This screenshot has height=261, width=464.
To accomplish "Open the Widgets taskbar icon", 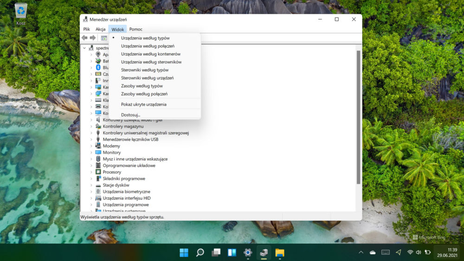I will pos(232,253).
